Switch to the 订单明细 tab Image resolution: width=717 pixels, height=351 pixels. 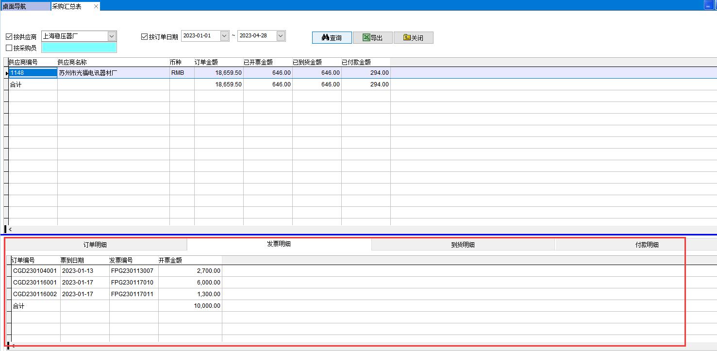95,245
